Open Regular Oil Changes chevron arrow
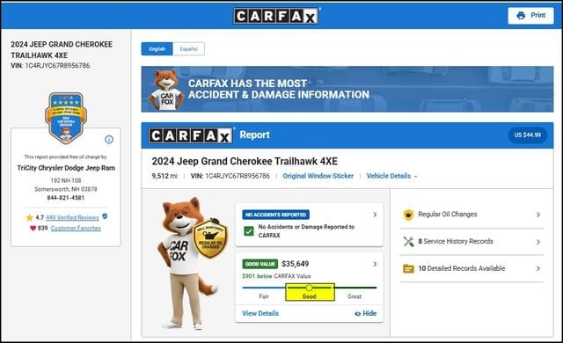The width and height of the screenshot is (563, 343). tap(538, 215)
